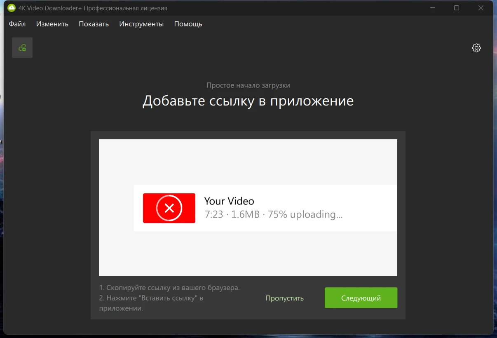Skip the tutorial with Пропустить
The width and height of the screenshot is (497, 338).
(x=285, y=298)
